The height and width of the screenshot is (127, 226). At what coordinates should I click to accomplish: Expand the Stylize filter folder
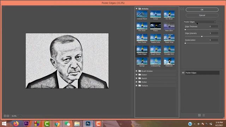click(x=137, y=82)
